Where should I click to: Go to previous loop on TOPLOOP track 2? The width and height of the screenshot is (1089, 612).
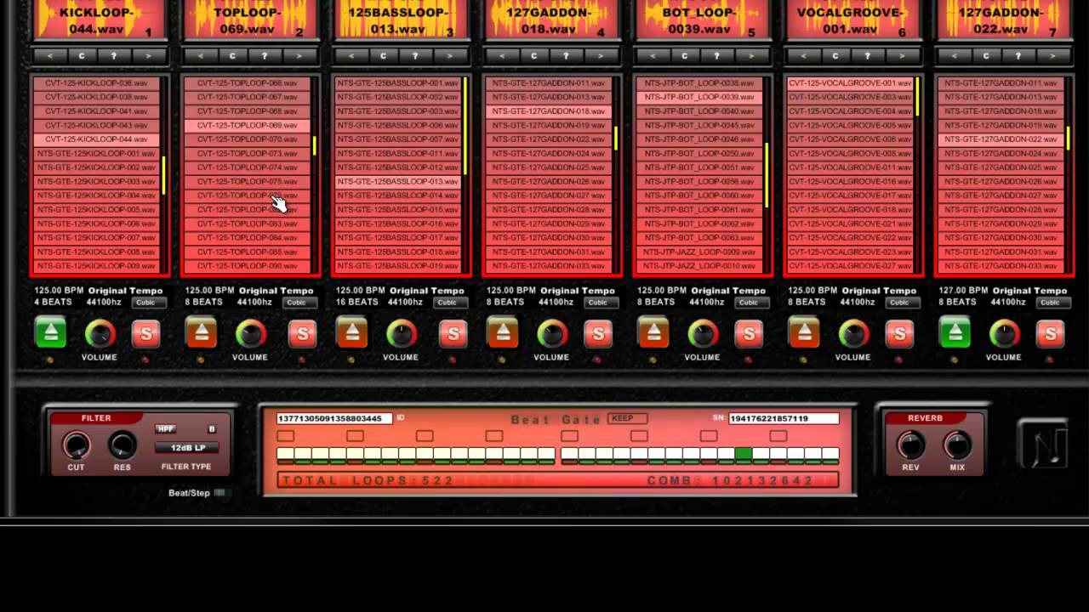200,56
